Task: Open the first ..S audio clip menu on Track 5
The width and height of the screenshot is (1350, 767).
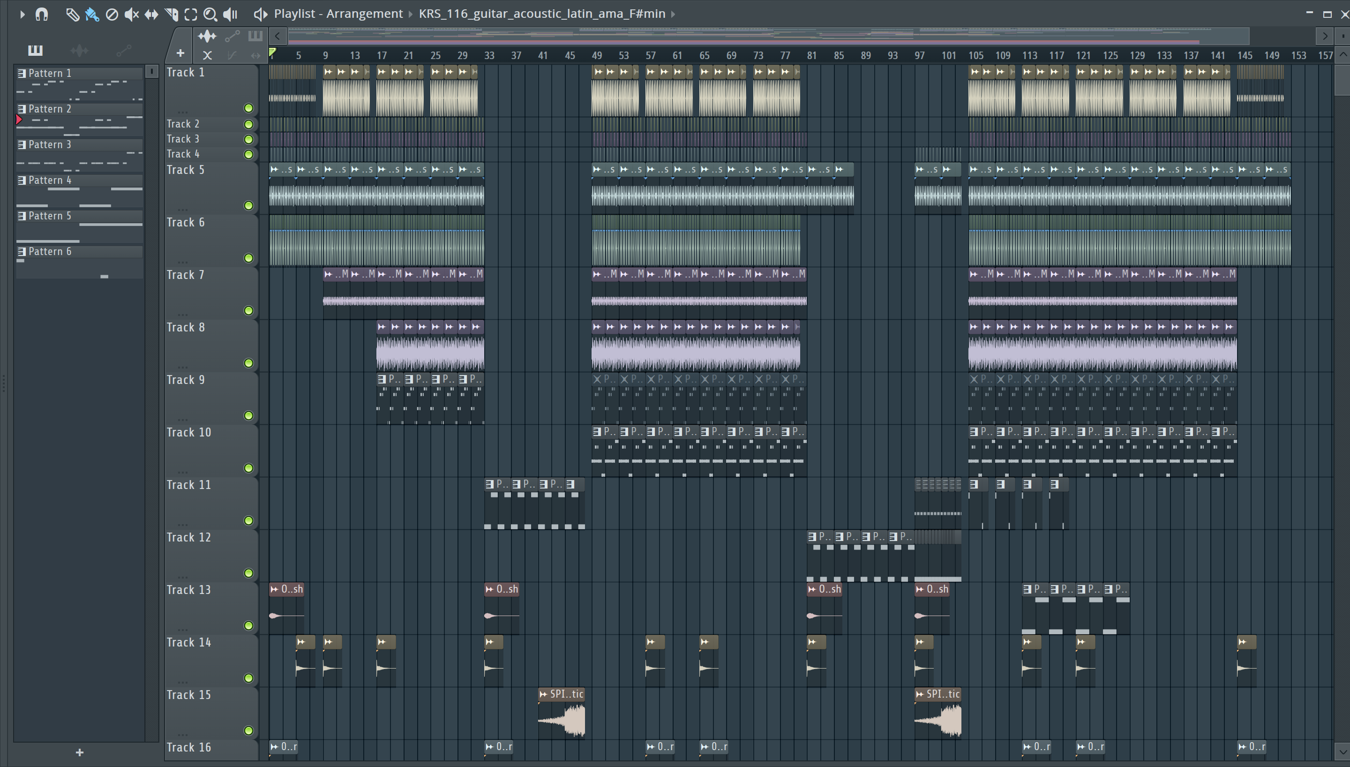Action: point(274,170)
